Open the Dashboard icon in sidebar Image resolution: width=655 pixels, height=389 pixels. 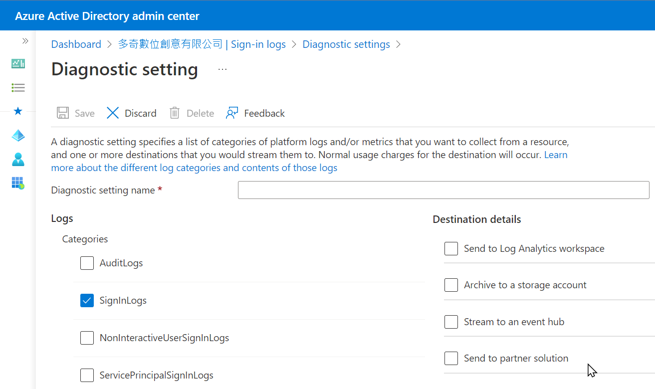pos(18,63)
